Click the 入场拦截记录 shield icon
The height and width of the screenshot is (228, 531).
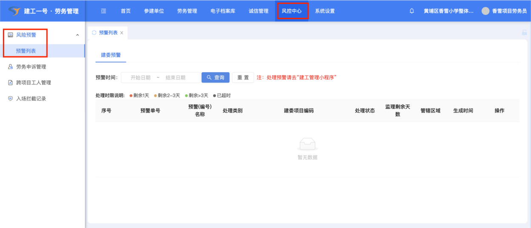(x=11, y=98)
